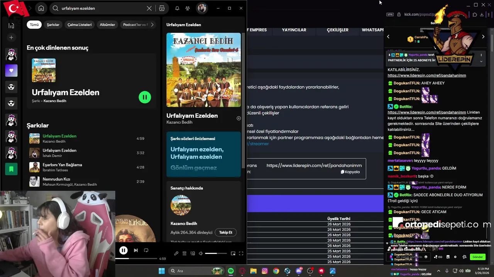The height and width of the screenshot is (277, 494).
Task: Open connect to a device icon
Action: point(193,254)
